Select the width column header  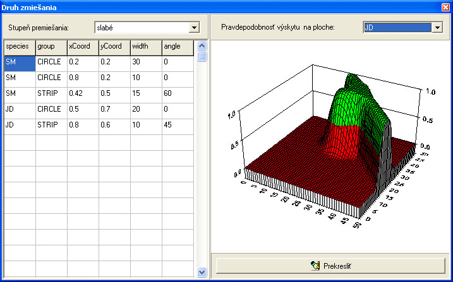(x=146, y=47)
